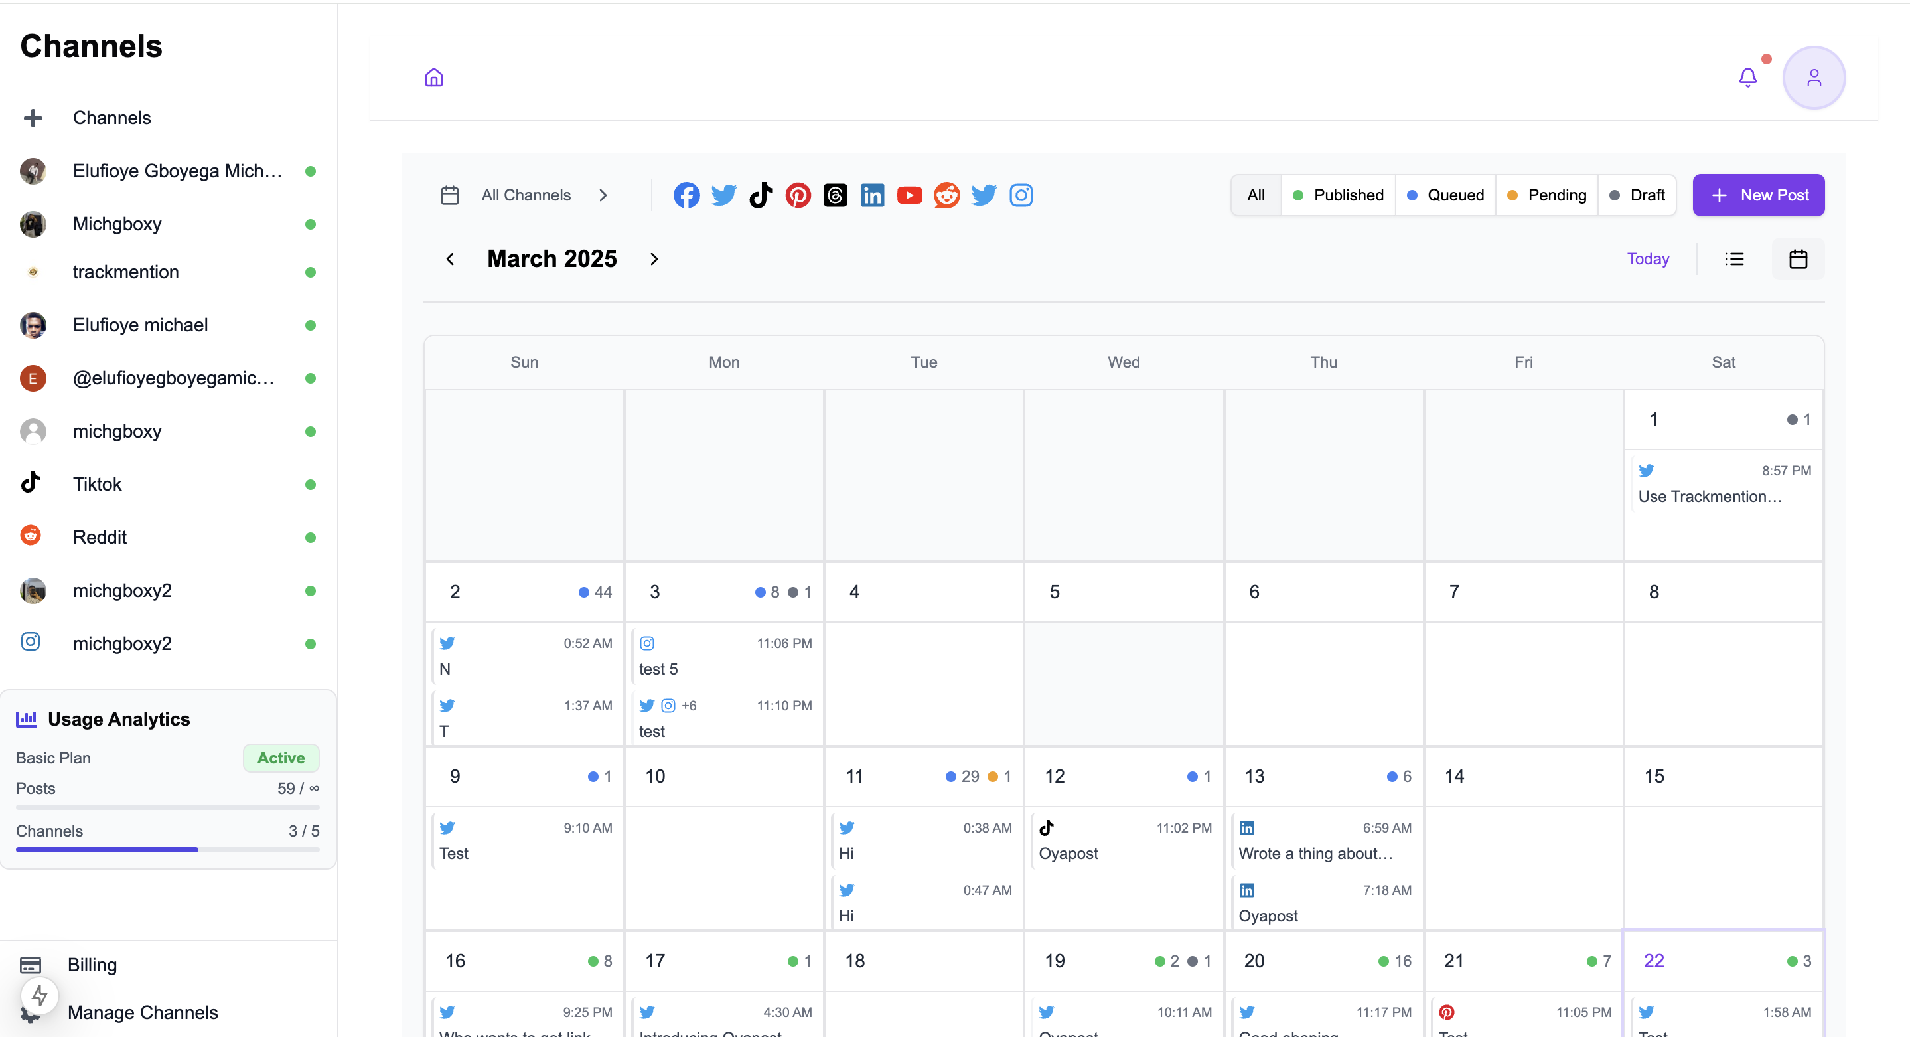Open the TikTok Oyapost post on 12th
The height and width of the screenshot is (1037, 1910).
[x=1124, y=840]
